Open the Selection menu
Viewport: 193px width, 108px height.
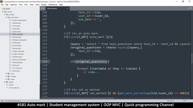14,4
